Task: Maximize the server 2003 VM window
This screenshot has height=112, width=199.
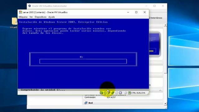Action: pos(136,12)
